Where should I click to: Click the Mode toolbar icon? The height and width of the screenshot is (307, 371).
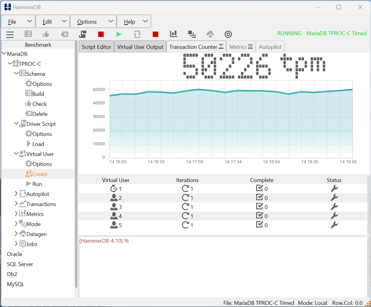coord(192,34)
